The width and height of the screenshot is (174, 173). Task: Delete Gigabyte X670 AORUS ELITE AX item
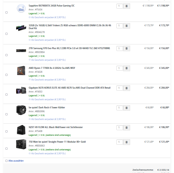point(126,88)
